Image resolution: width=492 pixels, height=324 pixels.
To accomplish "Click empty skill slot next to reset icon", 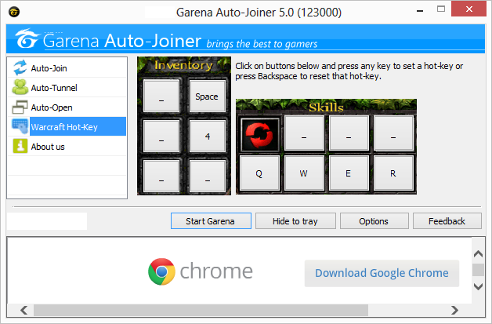I will point(304,133).
